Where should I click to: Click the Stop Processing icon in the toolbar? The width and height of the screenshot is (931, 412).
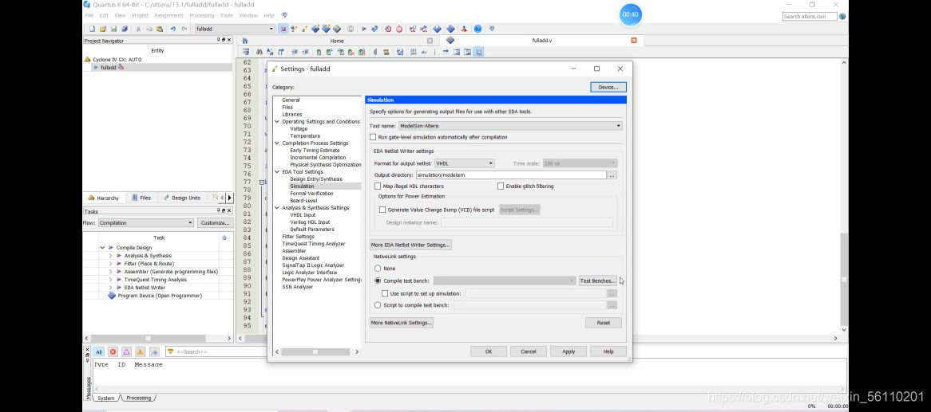pyautogui.click(x=351, y=29)
